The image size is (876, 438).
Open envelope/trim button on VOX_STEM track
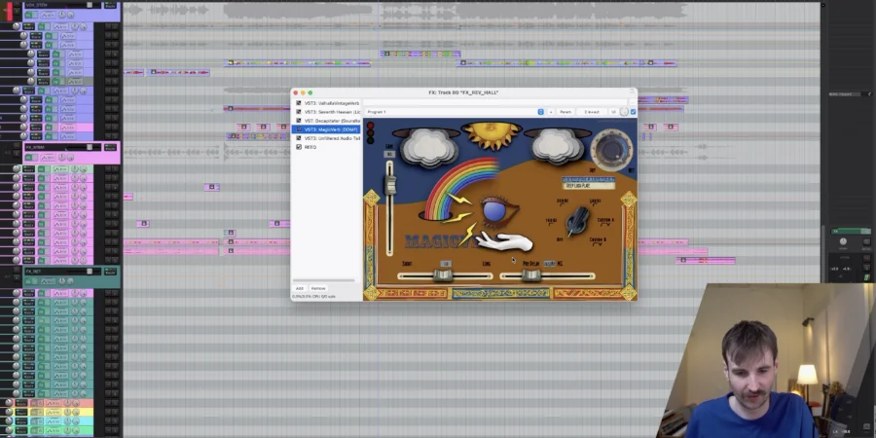[48, 15]
